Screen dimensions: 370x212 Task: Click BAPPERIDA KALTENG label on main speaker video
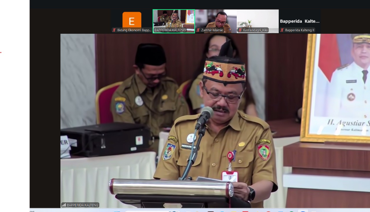[x=83, y=205]
